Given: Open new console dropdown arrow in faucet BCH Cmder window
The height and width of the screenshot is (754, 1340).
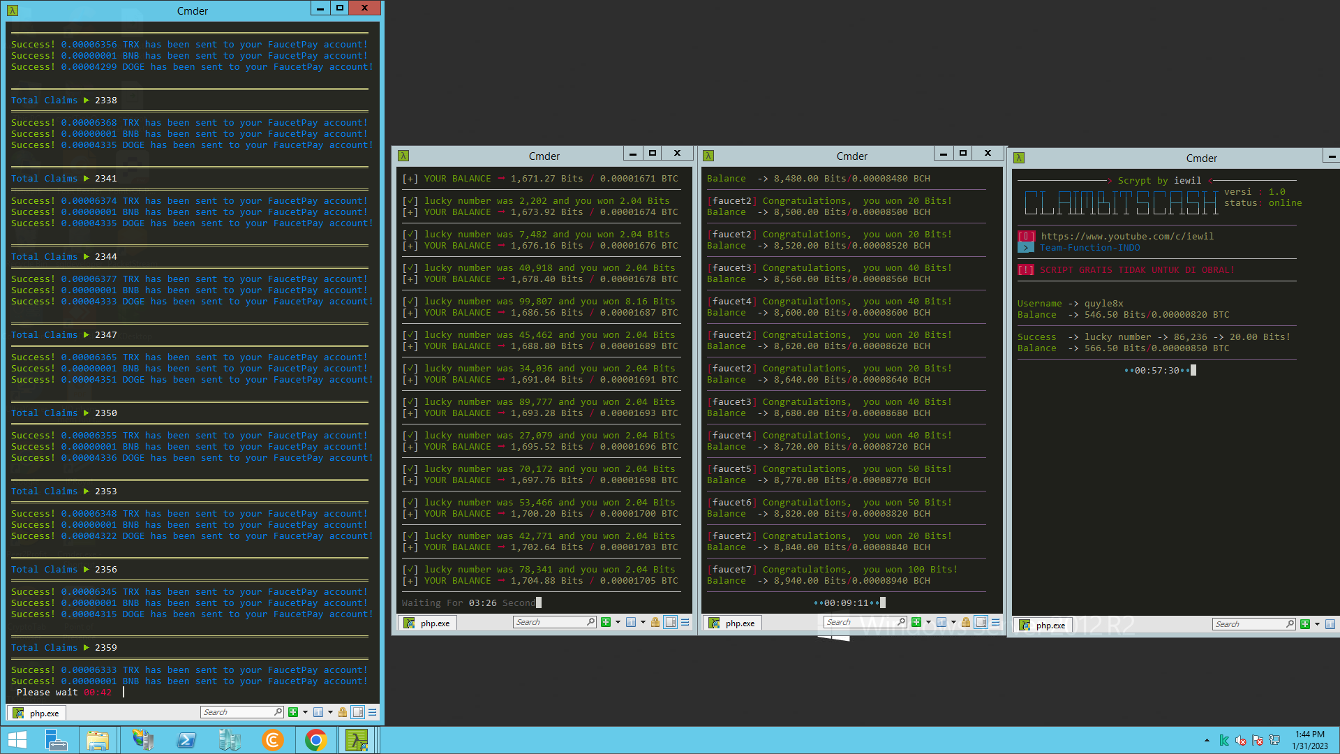Looking at the screenshot, I should (928, 622).
